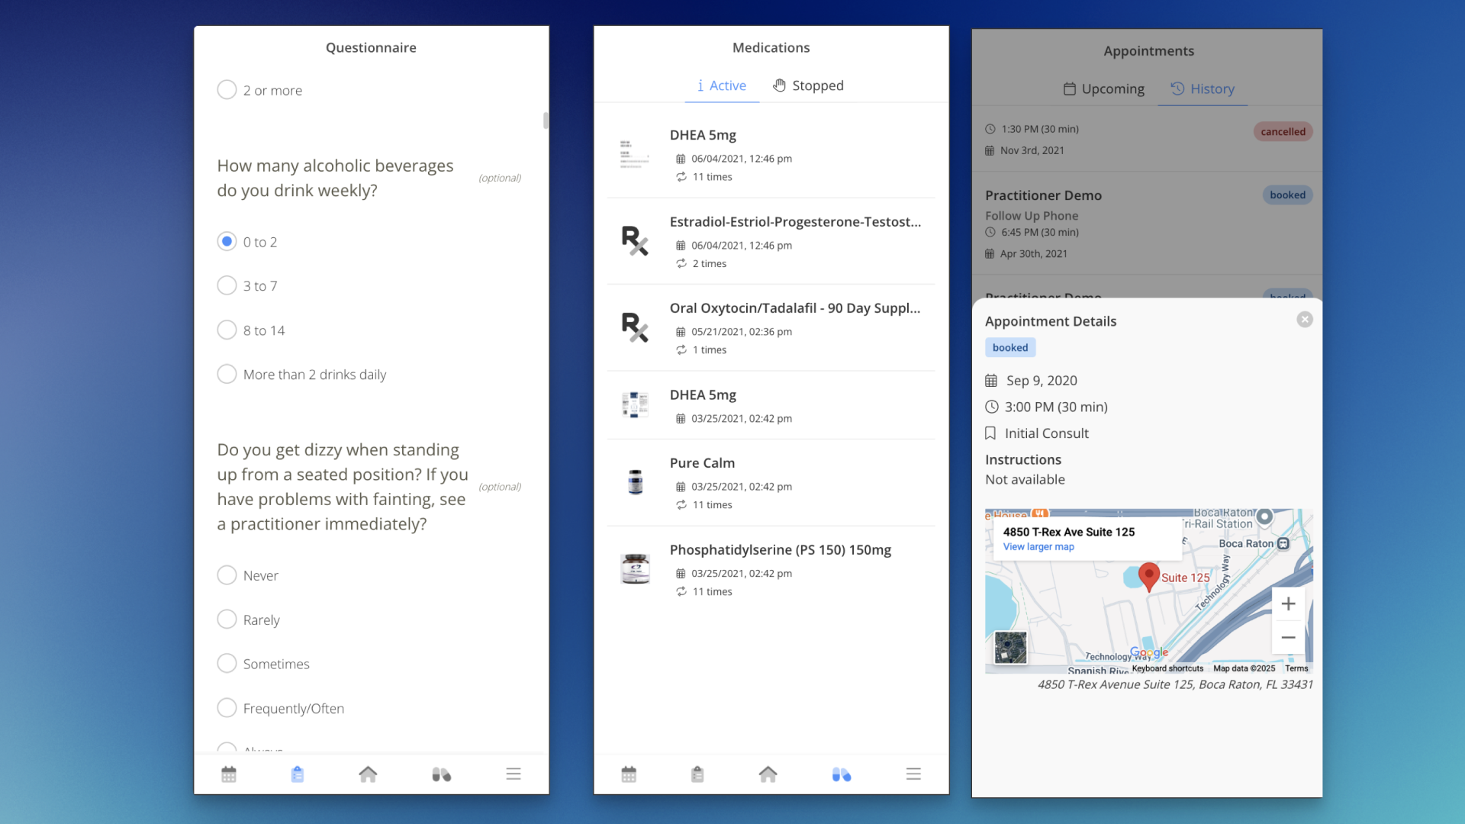Screen dimensions: 1465x824
Task: Tap the home icon in bottom navigation
Action: coord(369,774)
